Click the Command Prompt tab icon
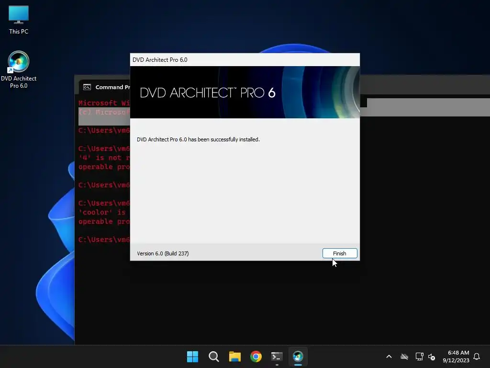The image size is (490, 368). (x=87, y=87)
